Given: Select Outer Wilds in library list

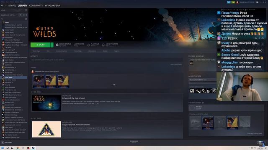Looking at the screenshot, I should [x=14, y=77].
